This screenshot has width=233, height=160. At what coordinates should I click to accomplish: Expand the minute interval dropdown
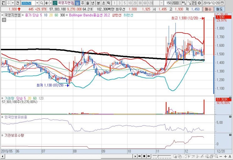point(162,3)
